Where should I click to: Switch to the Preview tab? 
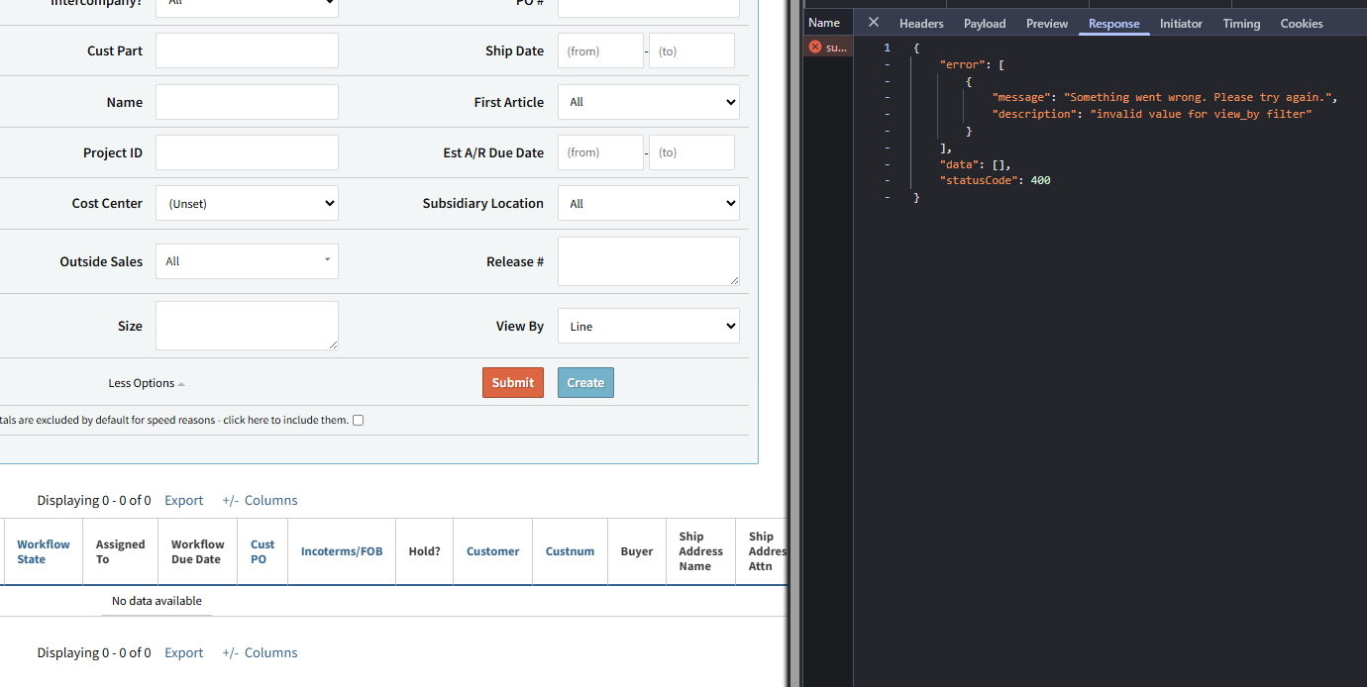click(x=1047, y=24)
